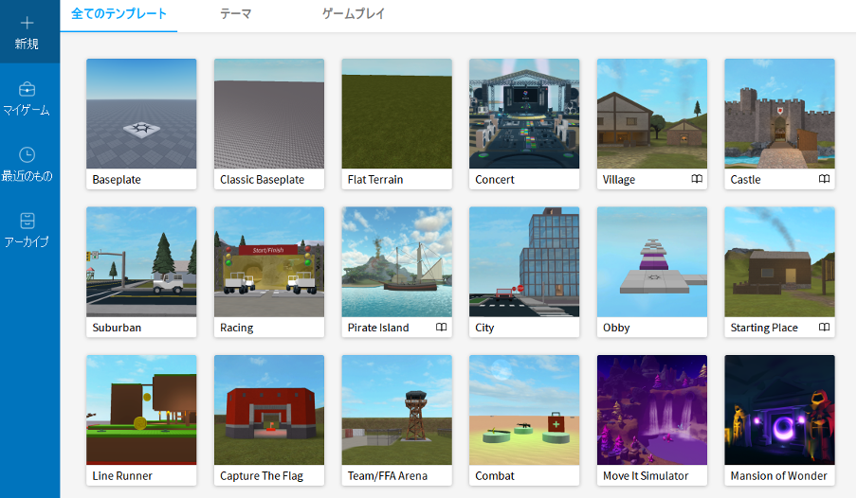Image resolution: width=857 pixels, height=498 pixels.
Task: Click the book icon on Starting Place
Action: (x=824, y=328)
